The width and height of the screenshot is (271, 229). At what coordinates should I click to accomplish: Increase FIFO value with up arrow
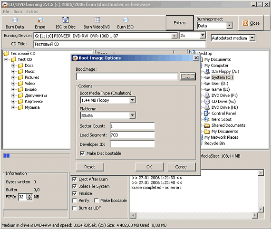30,195
